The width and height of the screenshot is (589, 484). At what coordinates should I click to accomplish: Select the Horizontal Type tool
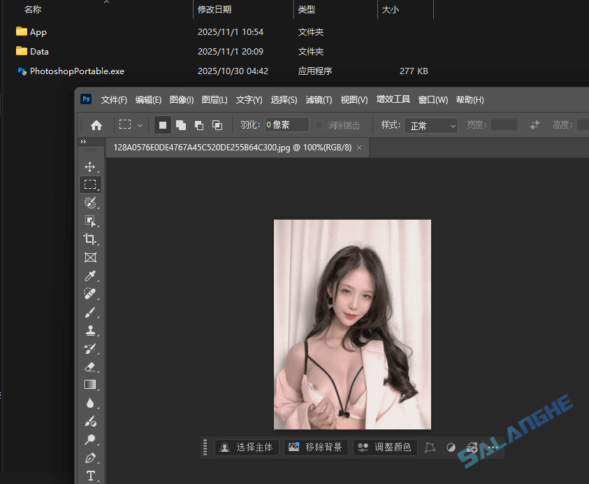coord(90,476)
